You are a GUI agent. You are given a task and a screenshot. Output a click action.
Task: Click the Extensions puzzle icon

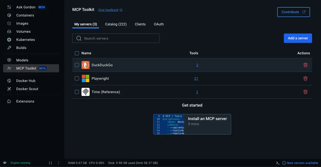[9, 101]
